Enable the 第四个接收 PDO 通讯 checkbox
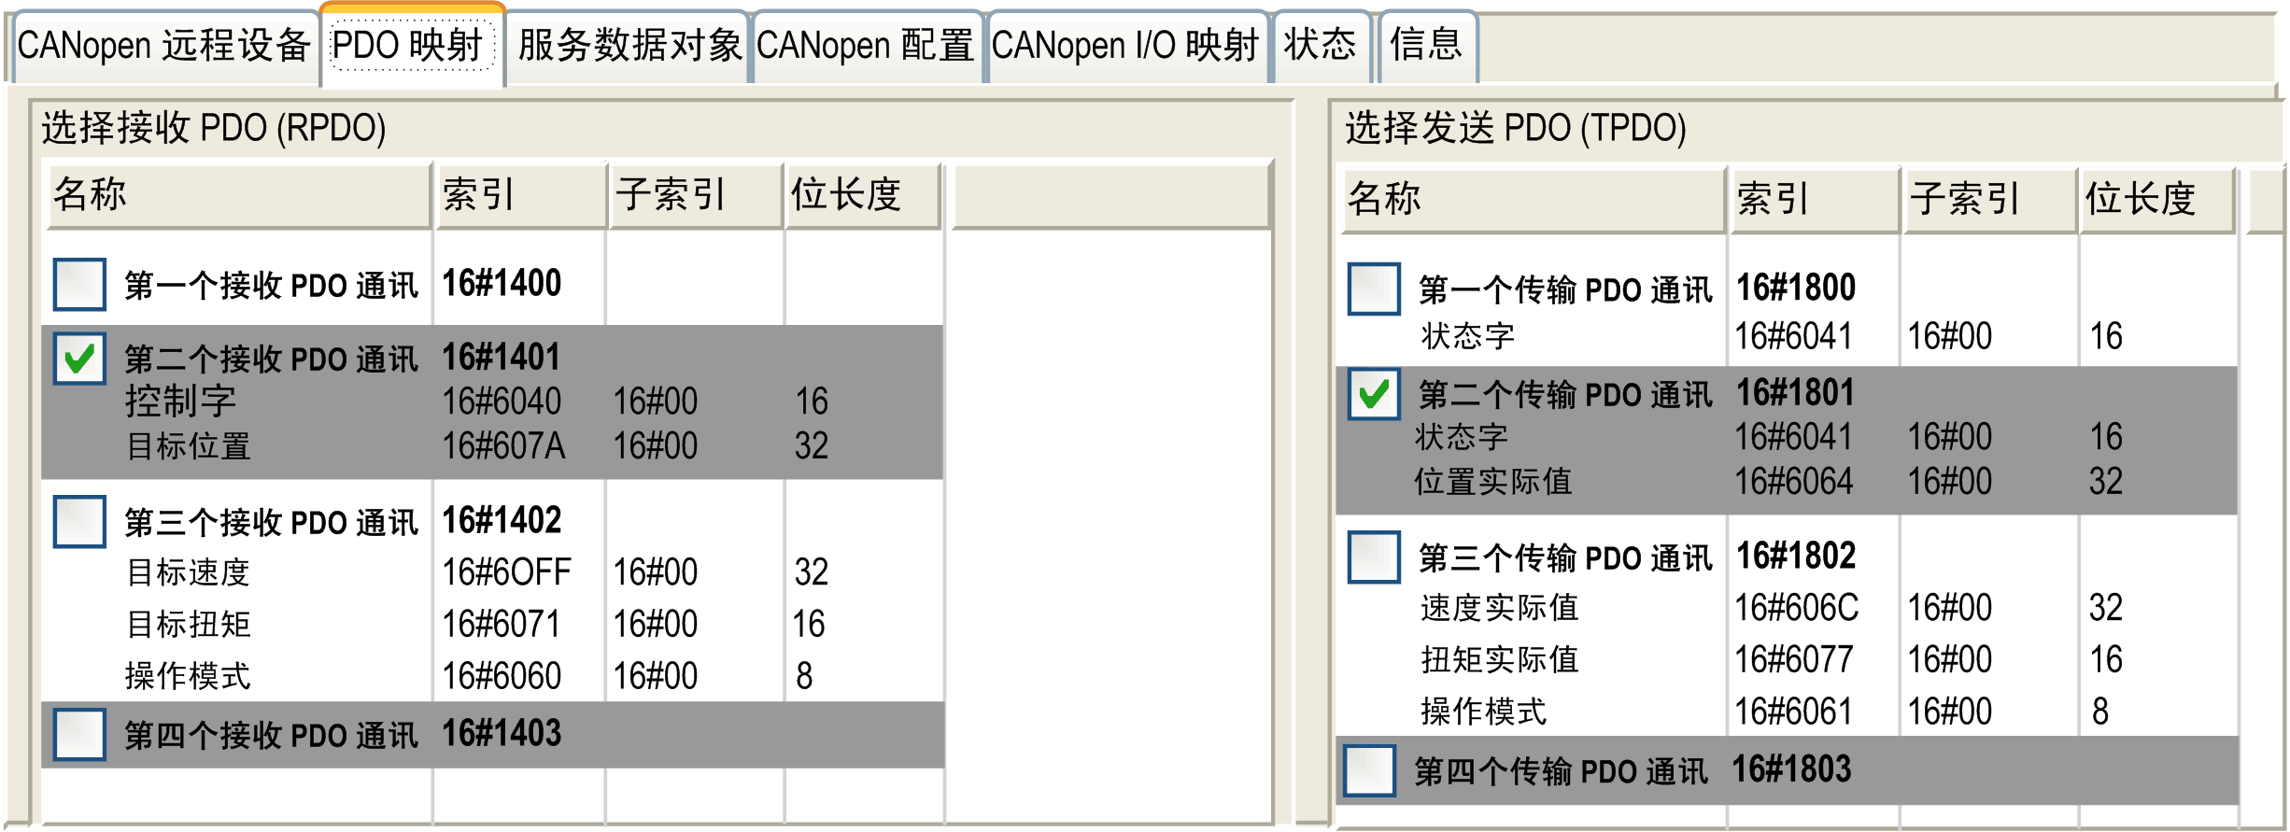This screenshot has width=2290, height=832. tap(79, 734)
